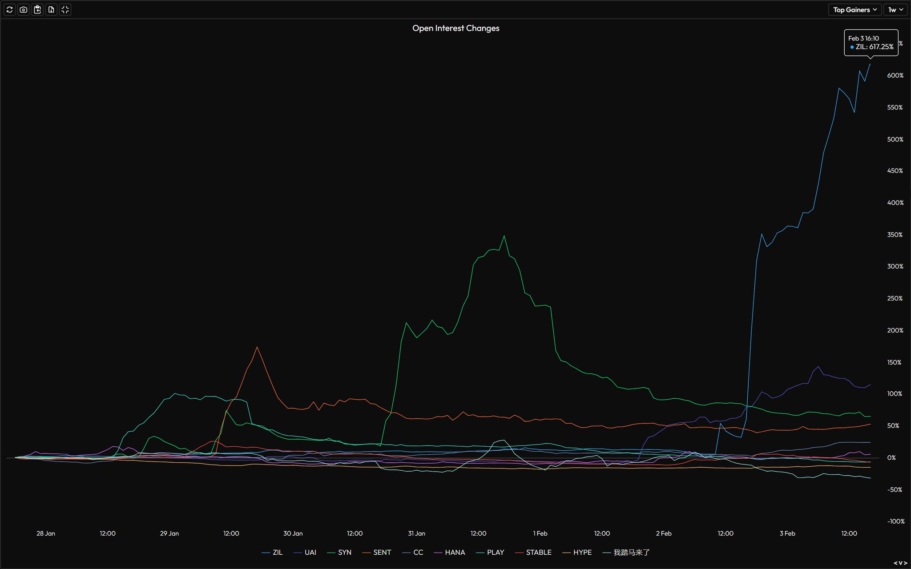Screen dimensions: 911x569
Task: Click the copy to clipboard icon
Action: click(x=37, y=10)
